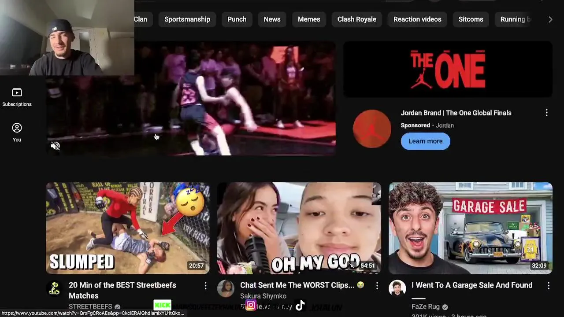
Task: Open Jordan Brand The One Global Finals title
Action: [456, 113]
